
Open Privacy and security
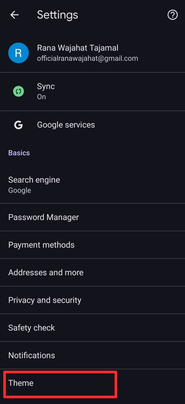[92, 300]
